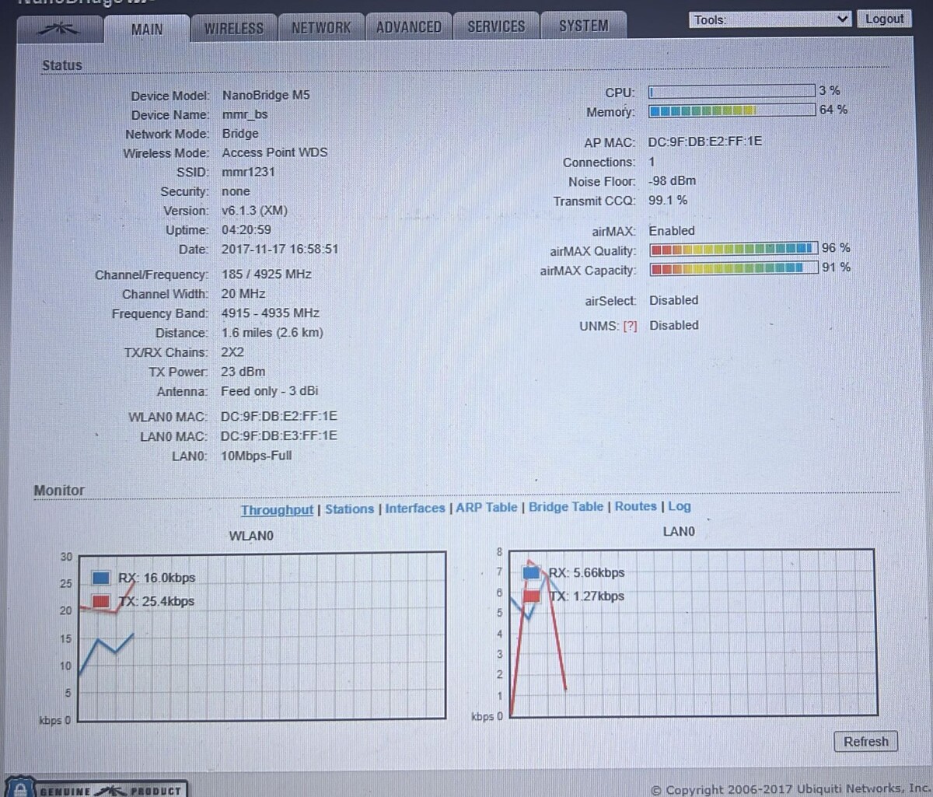Screen dimensions: 933x797
Task: Click the AP MAC address value
Action: coord(705,142)
